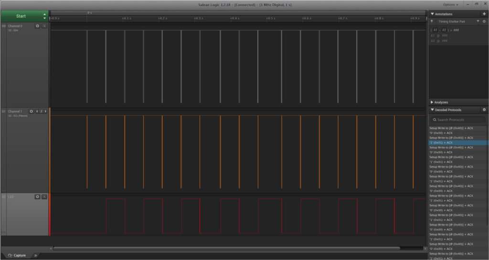Click the horizontal timeline scrollbar

point(226,249)
